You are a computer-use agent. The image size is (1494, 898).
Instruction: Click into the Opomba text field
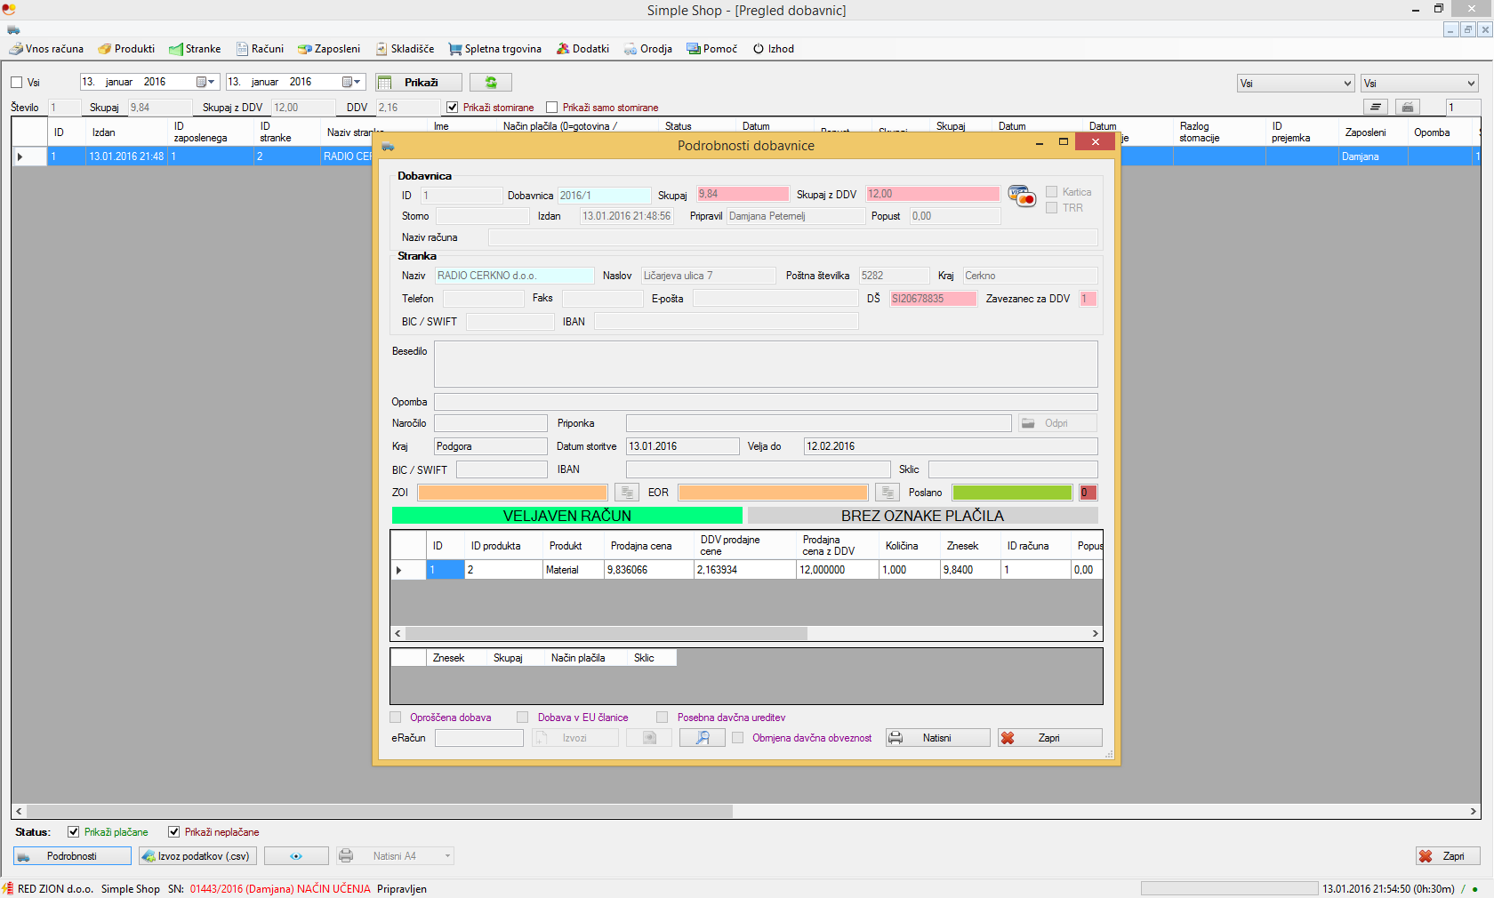[765, 402]
